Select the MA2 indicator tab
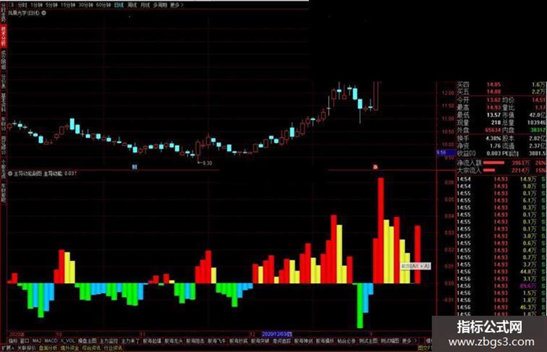 click(36, 341)
